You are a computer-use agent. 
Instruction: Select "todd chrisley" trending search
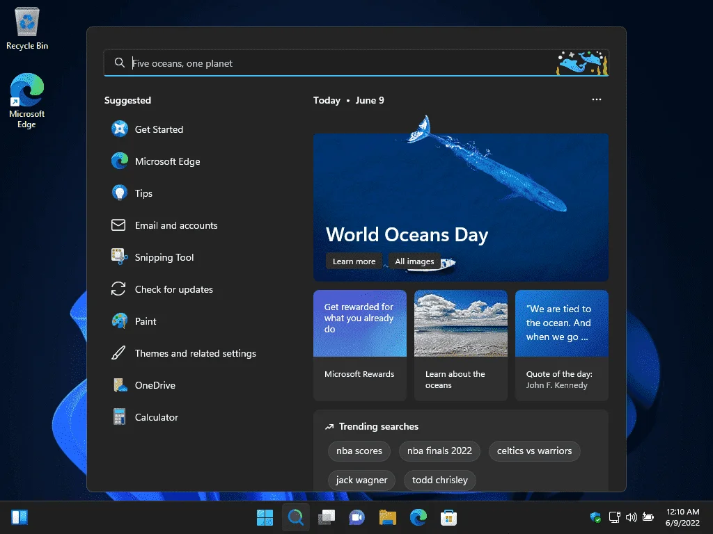pos(440,480)
